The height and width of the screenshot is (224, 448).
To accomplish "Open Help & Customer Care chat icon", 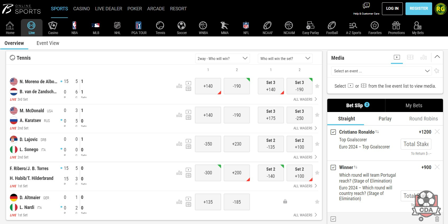I will [366, 6].
